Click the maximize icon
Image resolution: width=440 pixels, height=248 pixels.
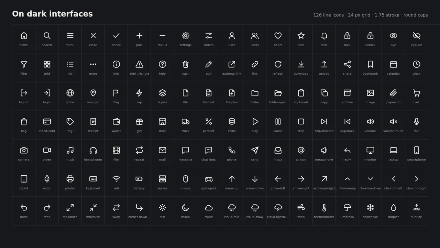[70, 207]
